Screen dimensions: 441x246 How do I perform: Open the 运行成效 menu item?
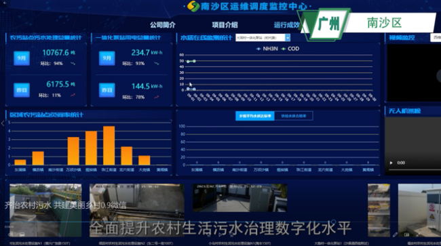click(x=287, y=25)
